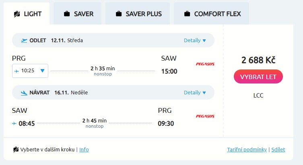
Task: Open the Info link about baggage
Action: click(x=84, y=150)
